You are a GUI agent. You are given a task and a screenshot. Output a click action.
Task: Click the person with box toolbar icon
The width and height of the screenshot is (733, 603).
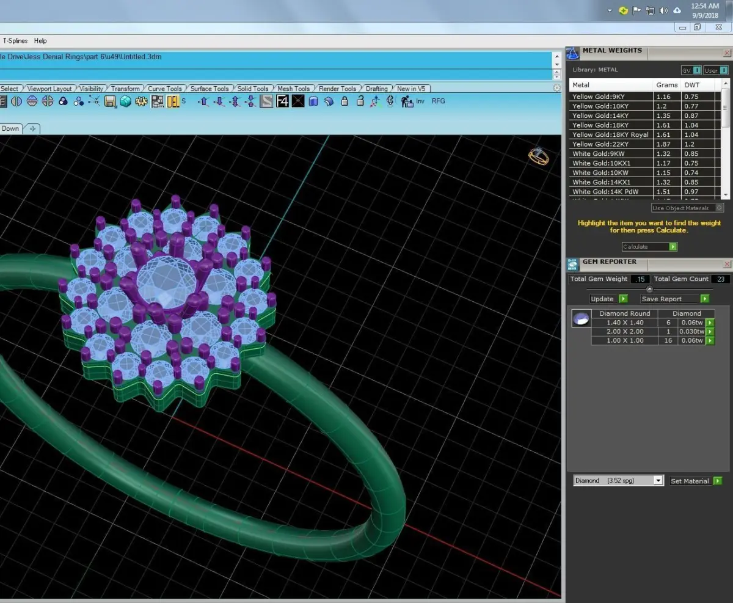click(x=407, y=101)
